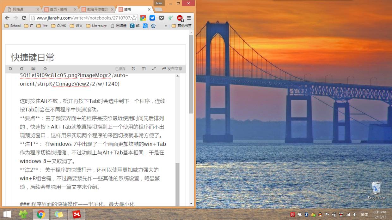Click article title 快捷键日常 field

(95, 57)
